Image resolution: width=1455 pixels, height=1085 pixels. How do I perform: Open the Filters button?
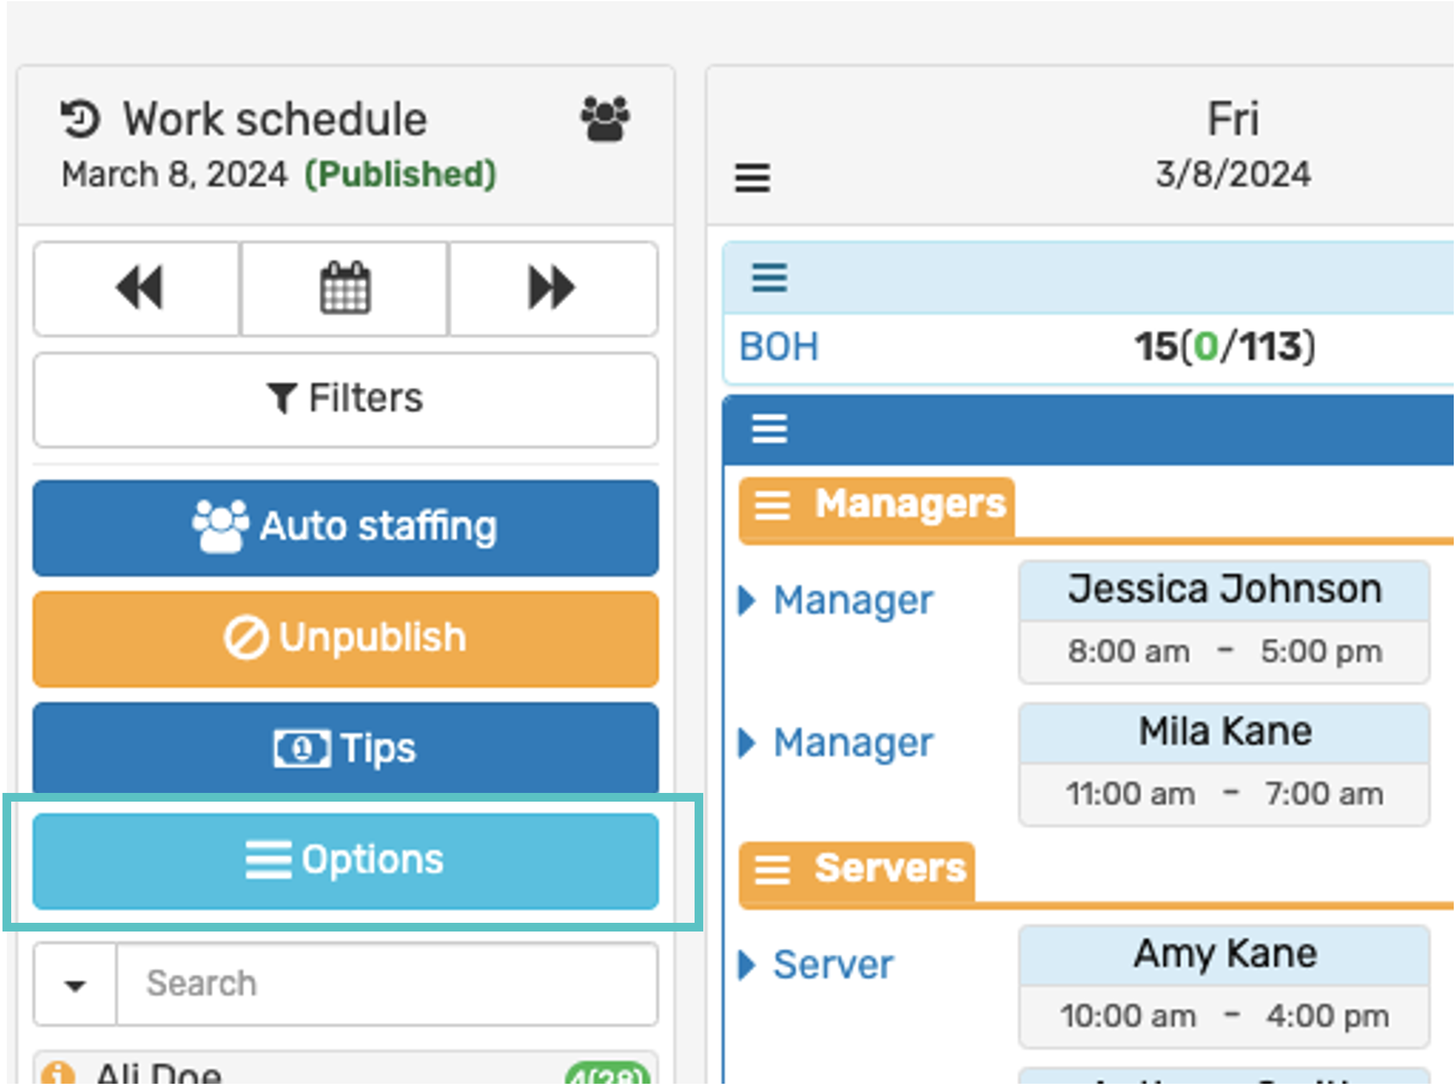[345, 400]
